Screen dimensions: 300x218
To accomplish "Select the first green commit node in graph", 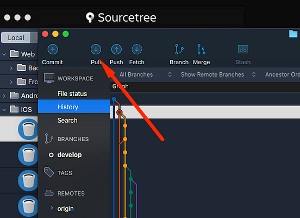I will click(130, 179).
